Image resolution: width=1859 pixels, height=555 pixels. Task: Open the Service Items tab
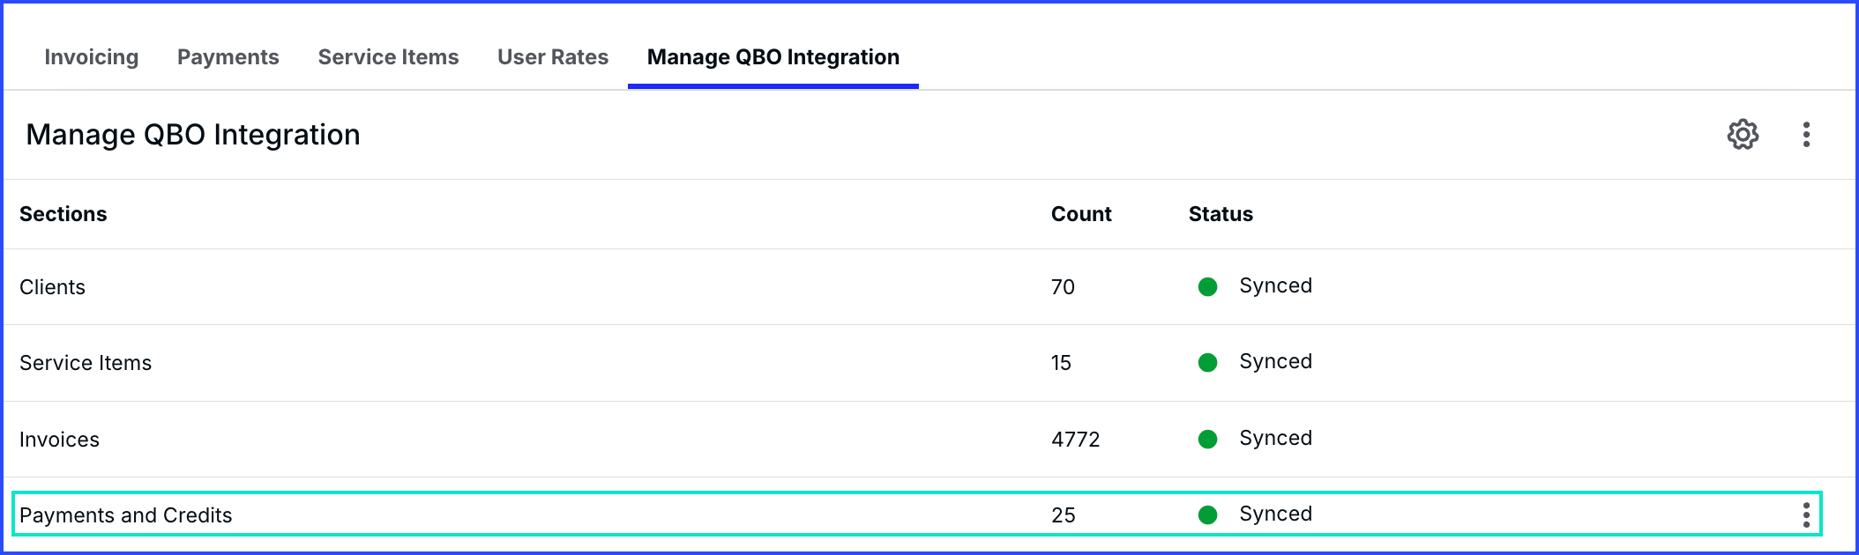388,57
